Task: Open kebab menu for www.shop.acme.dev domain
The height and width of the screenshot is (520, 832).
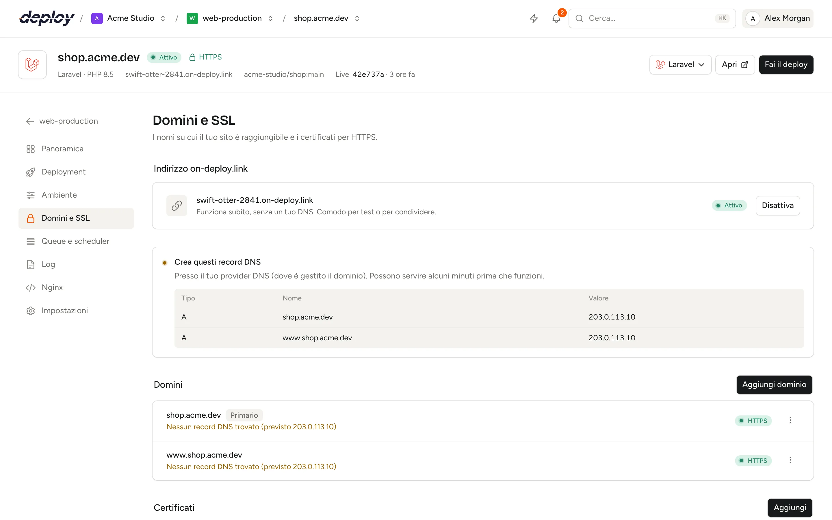Action: point(790,460)
